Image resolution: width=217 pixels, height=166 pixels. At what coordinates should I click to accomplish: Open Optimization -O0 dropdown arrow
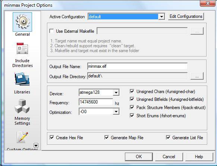click(116, 111)
